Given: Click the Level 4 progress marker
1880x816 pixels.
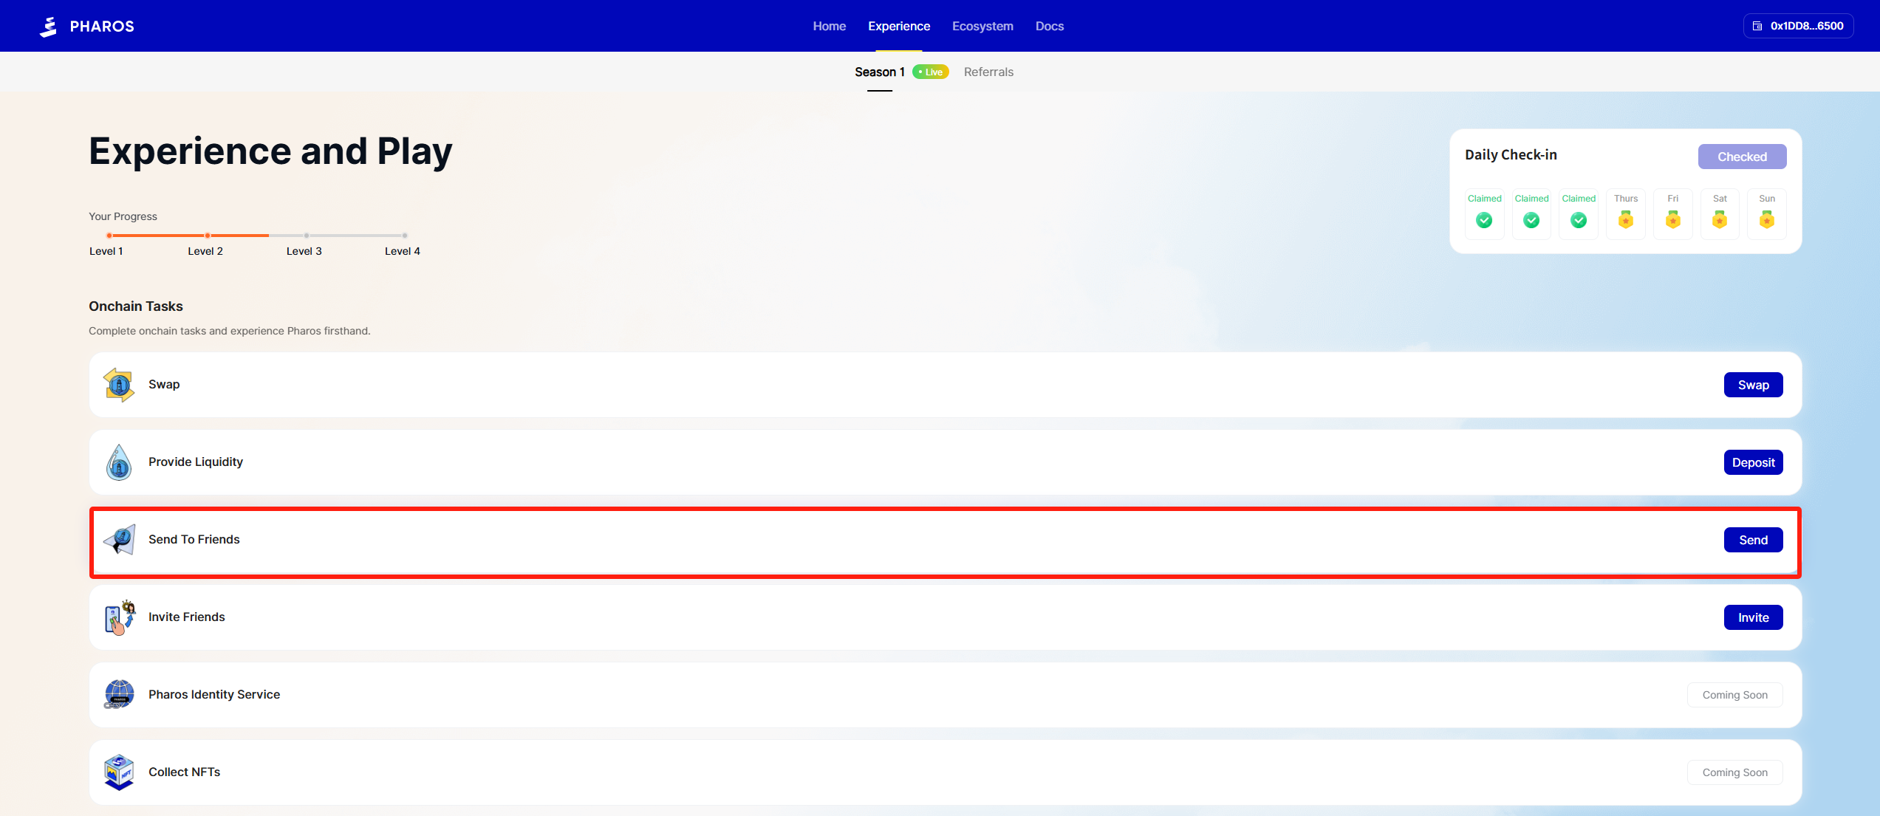Looking at the screenshot, I should point(405,236).
